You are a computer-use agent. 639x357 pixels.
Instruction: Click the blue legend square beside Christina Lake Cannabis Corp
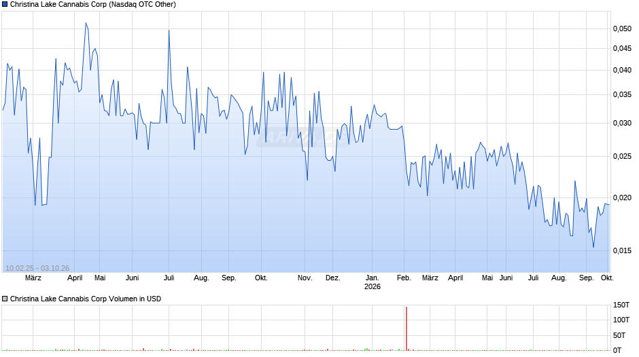(x=5, y=5)
